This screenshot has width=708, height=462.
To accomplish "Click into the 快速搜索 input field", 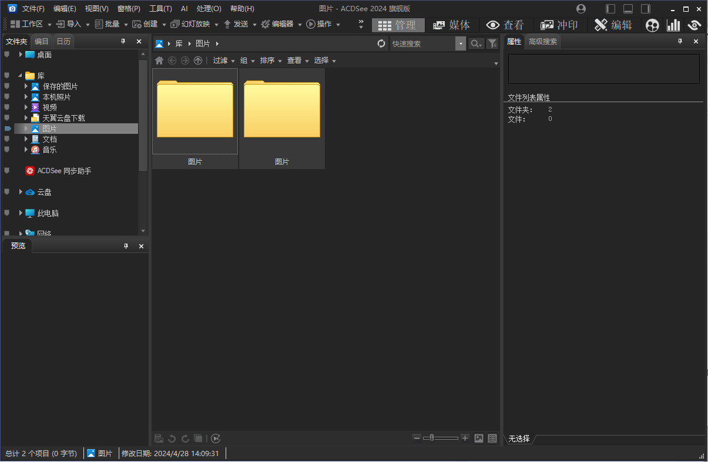I will pyautogui.click(x=422, y=43).
